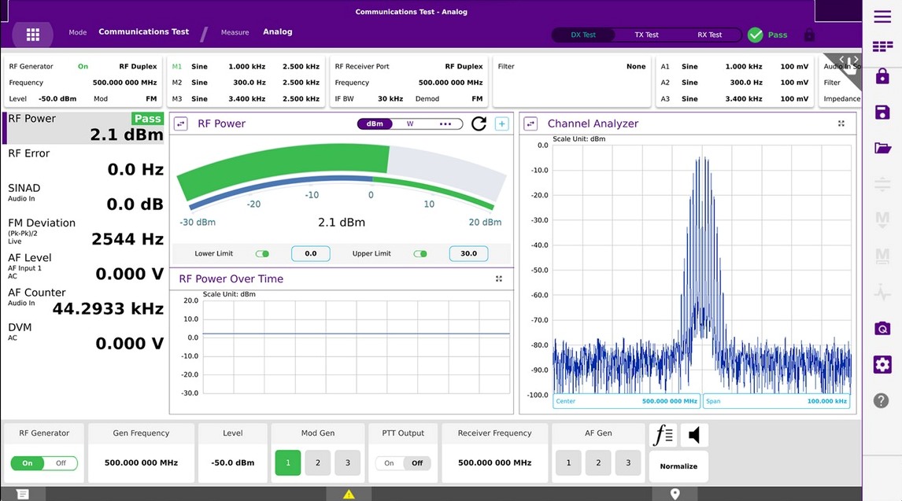Click the speaker audio icon

693,435
